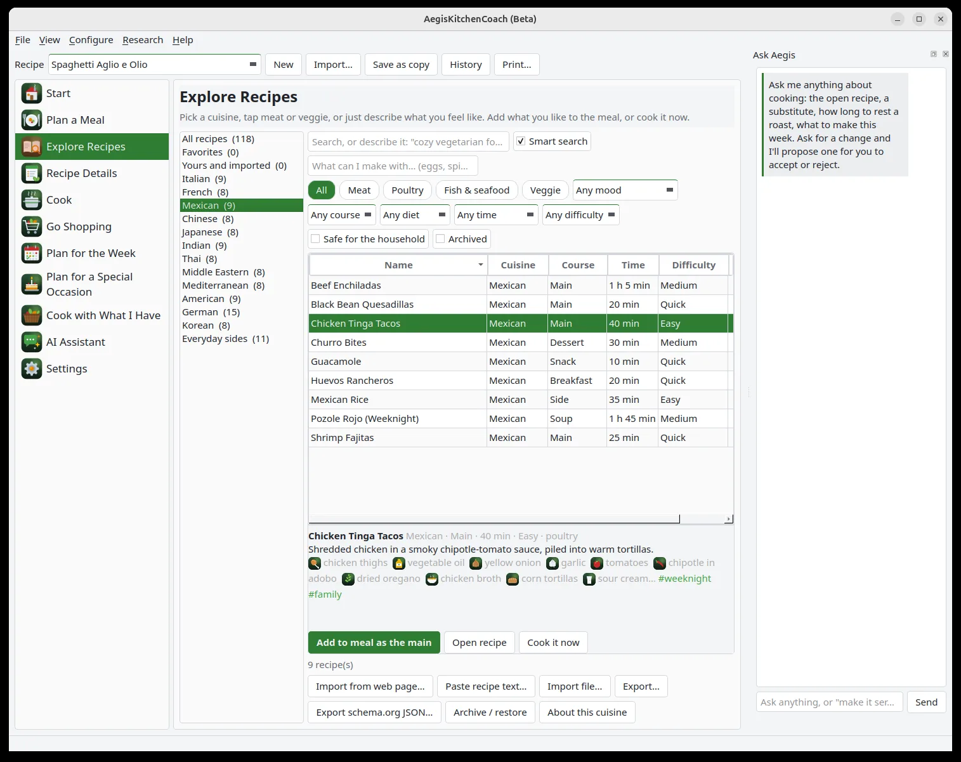
Task: Toggle the Poultry filter chip
Action: (x=407, y=190)
